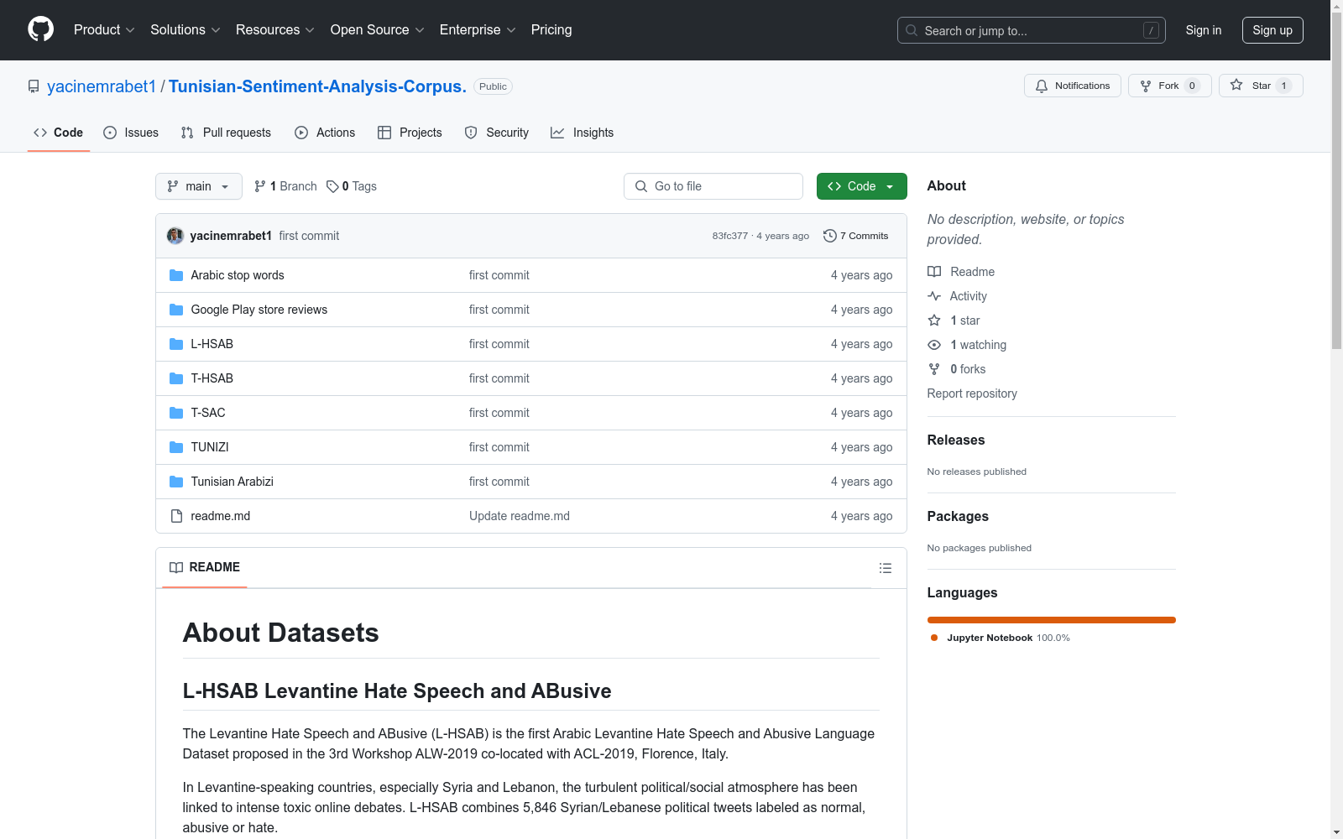
Task: Click the Tunisian Arabizi folder icon
Action: click(x=176, y=482)
